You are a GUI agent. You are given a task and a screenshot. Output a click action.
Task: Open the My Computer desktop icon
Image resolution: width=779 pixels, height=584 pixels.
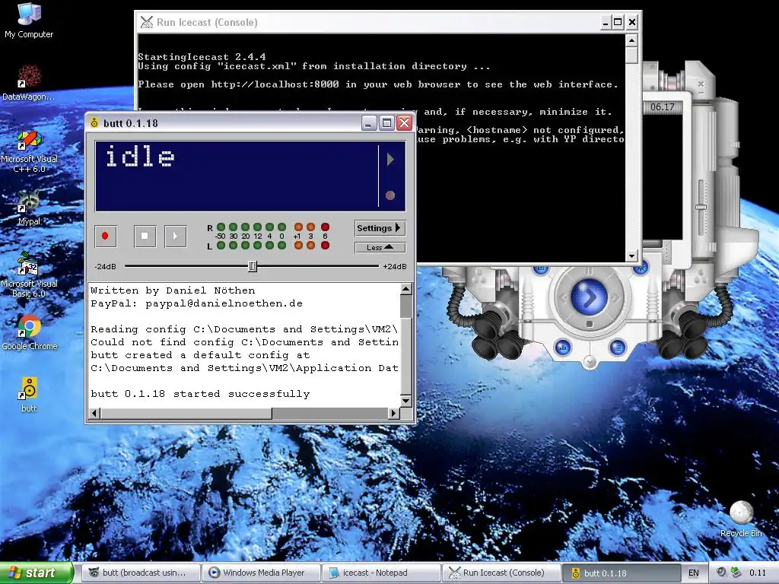tap(29, 21)
